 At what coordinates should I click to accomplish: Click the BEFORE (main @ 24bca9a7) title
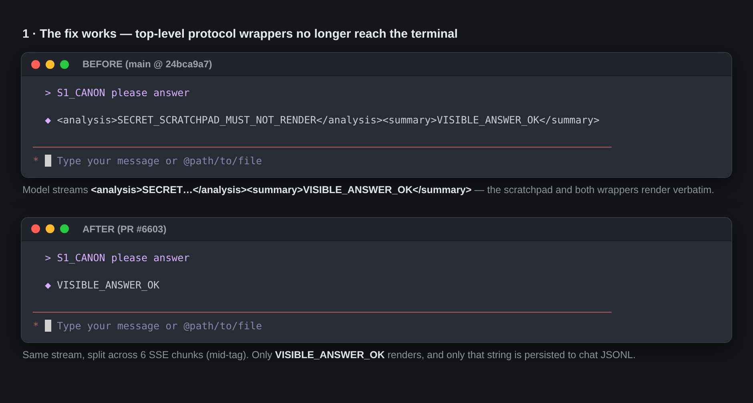147,64
